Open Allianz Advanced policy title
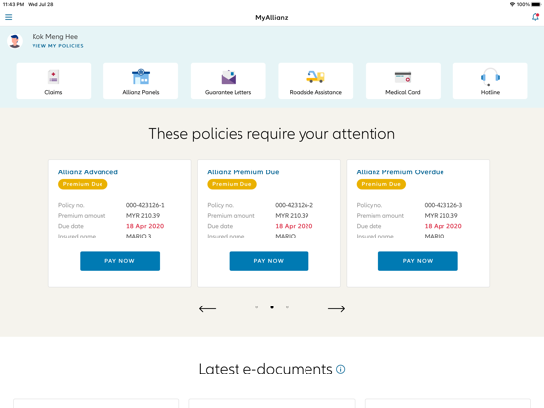Viewport: 544px width, 408px height. pyautogui.click(x=88, y=172)
